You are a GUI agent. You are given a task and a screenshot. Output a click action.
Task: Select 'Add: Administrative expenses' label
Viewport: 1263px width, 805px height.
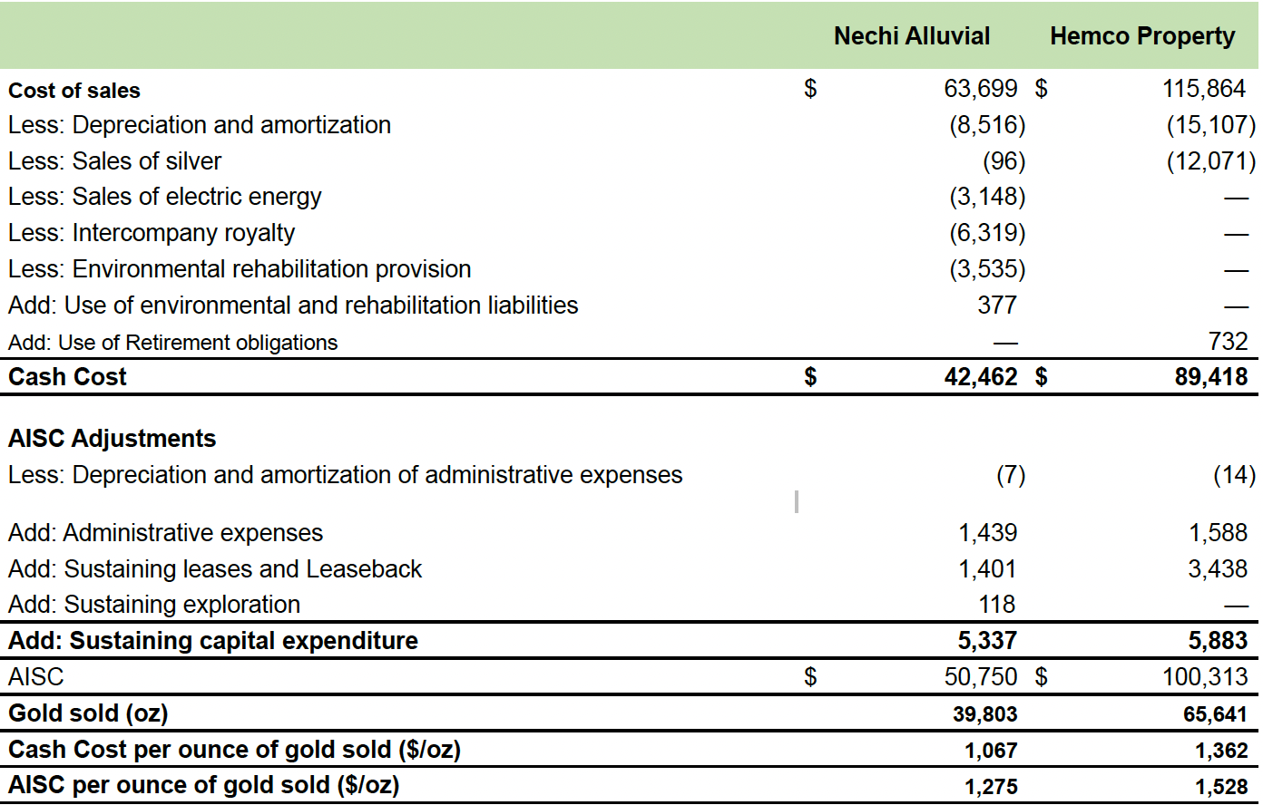(x=166, y=533)
